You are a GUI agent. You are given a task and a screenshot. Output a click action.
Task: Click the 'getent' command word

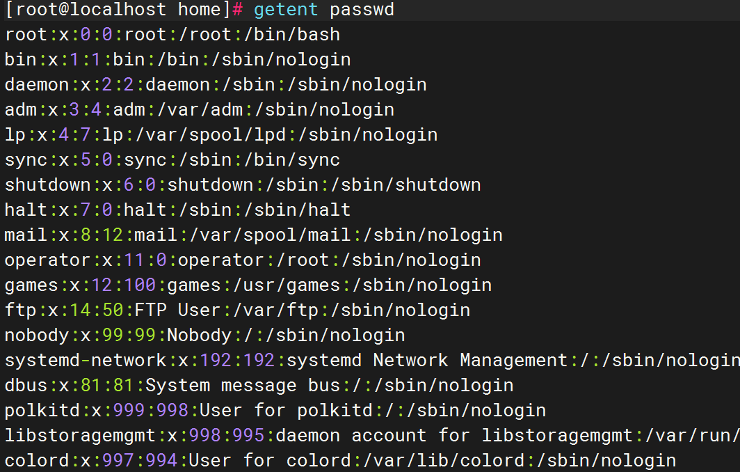286,10
